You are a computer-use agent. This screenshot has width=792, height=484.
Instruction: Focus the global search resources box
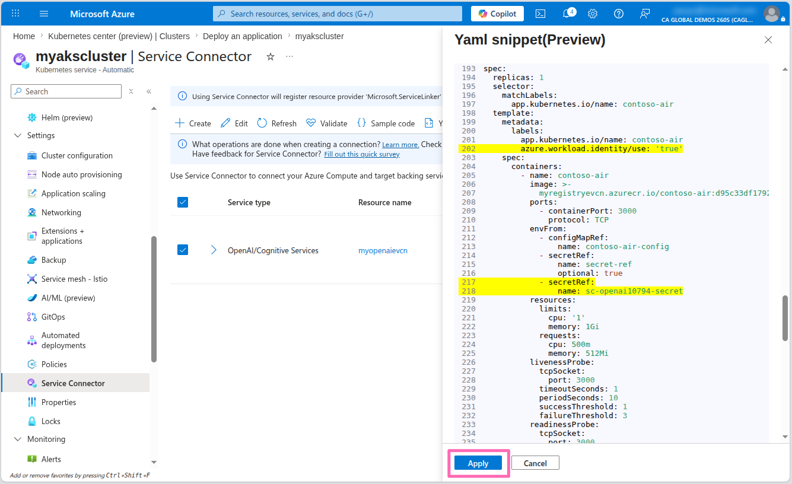[x=338, y=14]
